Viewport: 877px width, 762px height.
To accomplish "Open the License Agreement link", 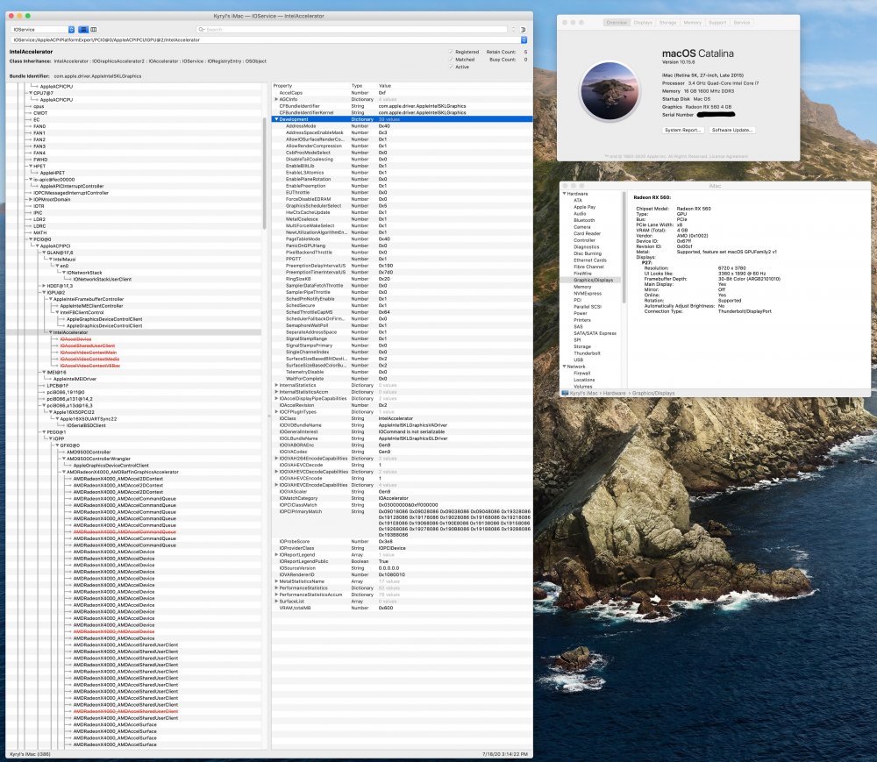I will [728, 156].
